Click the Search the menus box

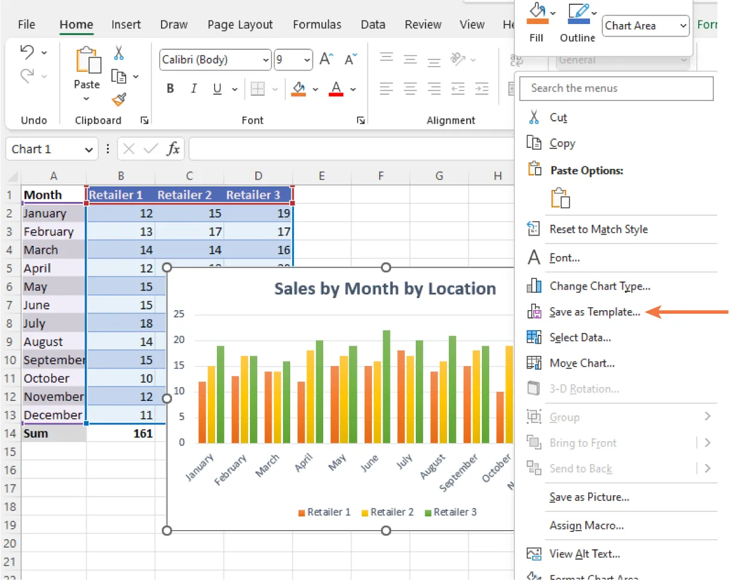616,88
